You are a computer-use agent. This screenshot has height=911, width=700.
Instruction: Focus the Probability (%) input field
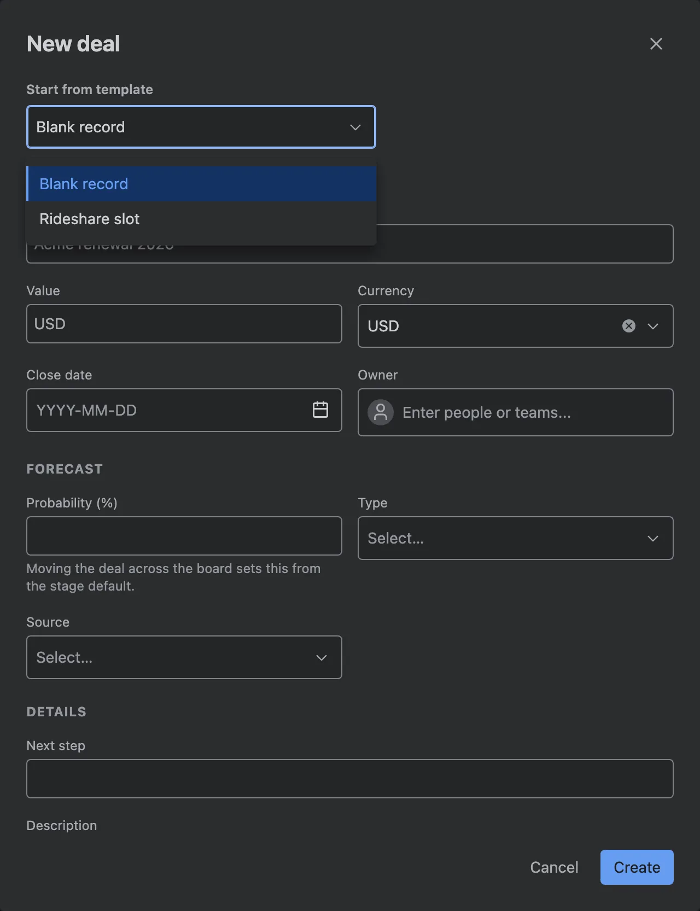coord(184,536)
